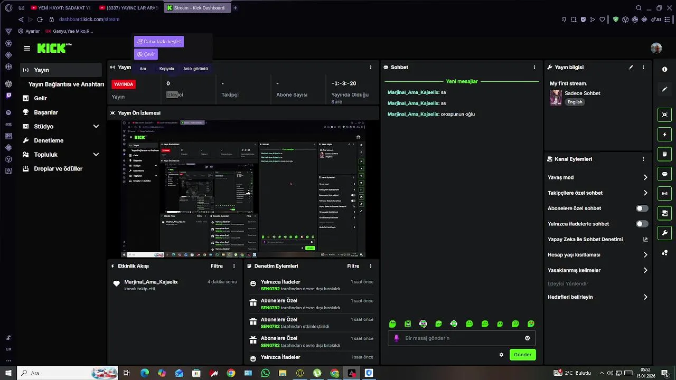This screenshot has height=380, width=676.
Task: Open Hedefleri belirleyin chevron
Action: [645, 297]
